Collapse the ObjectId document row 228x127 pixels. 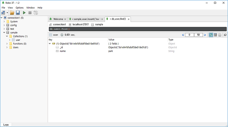[50, 43]
